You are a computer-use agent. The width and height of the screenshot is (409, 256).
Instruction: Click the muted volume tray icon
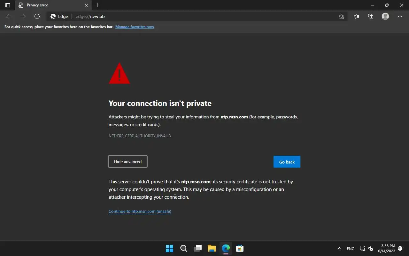pyautogui.click(x=371, y=248)
